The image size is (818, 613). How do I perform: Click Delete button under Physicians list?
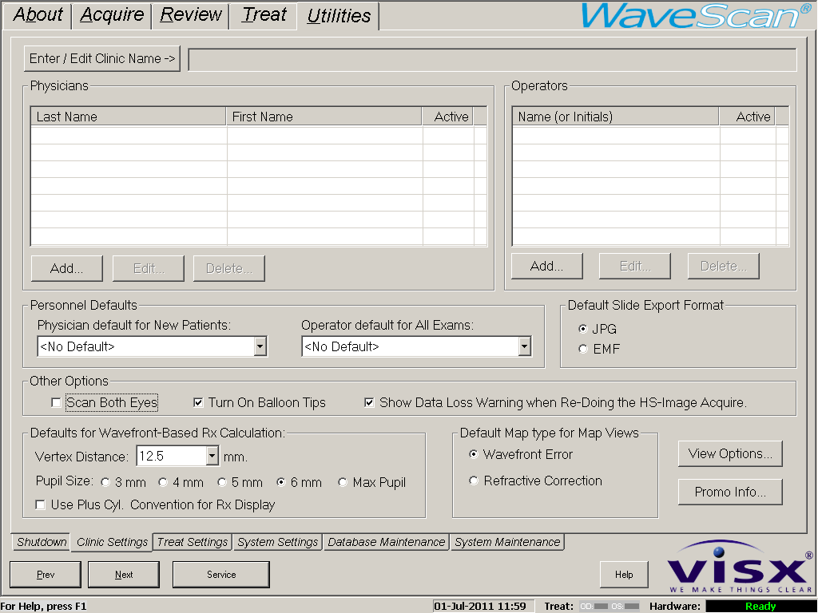[x=229, y=268]
